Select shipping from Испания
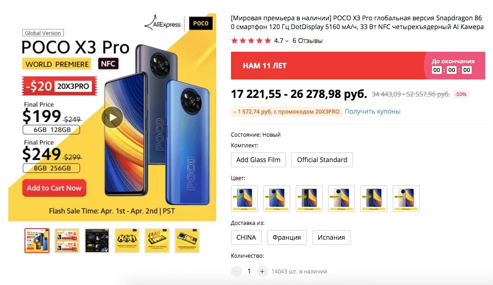Viewport: 493px width, 285px height. (x=331, y=237)
